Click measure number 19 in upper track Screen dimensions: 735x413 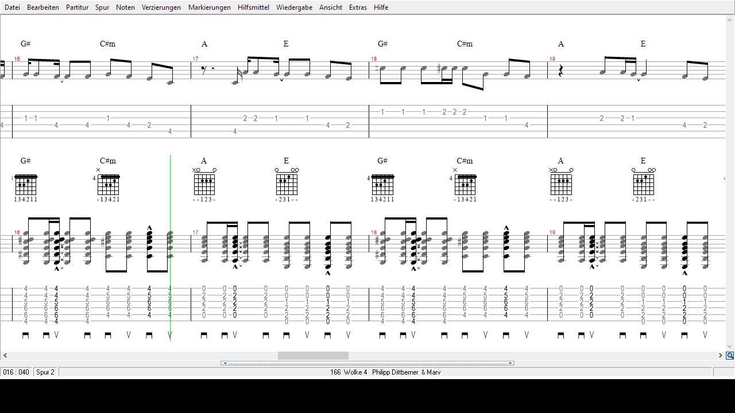pos(552,59)
